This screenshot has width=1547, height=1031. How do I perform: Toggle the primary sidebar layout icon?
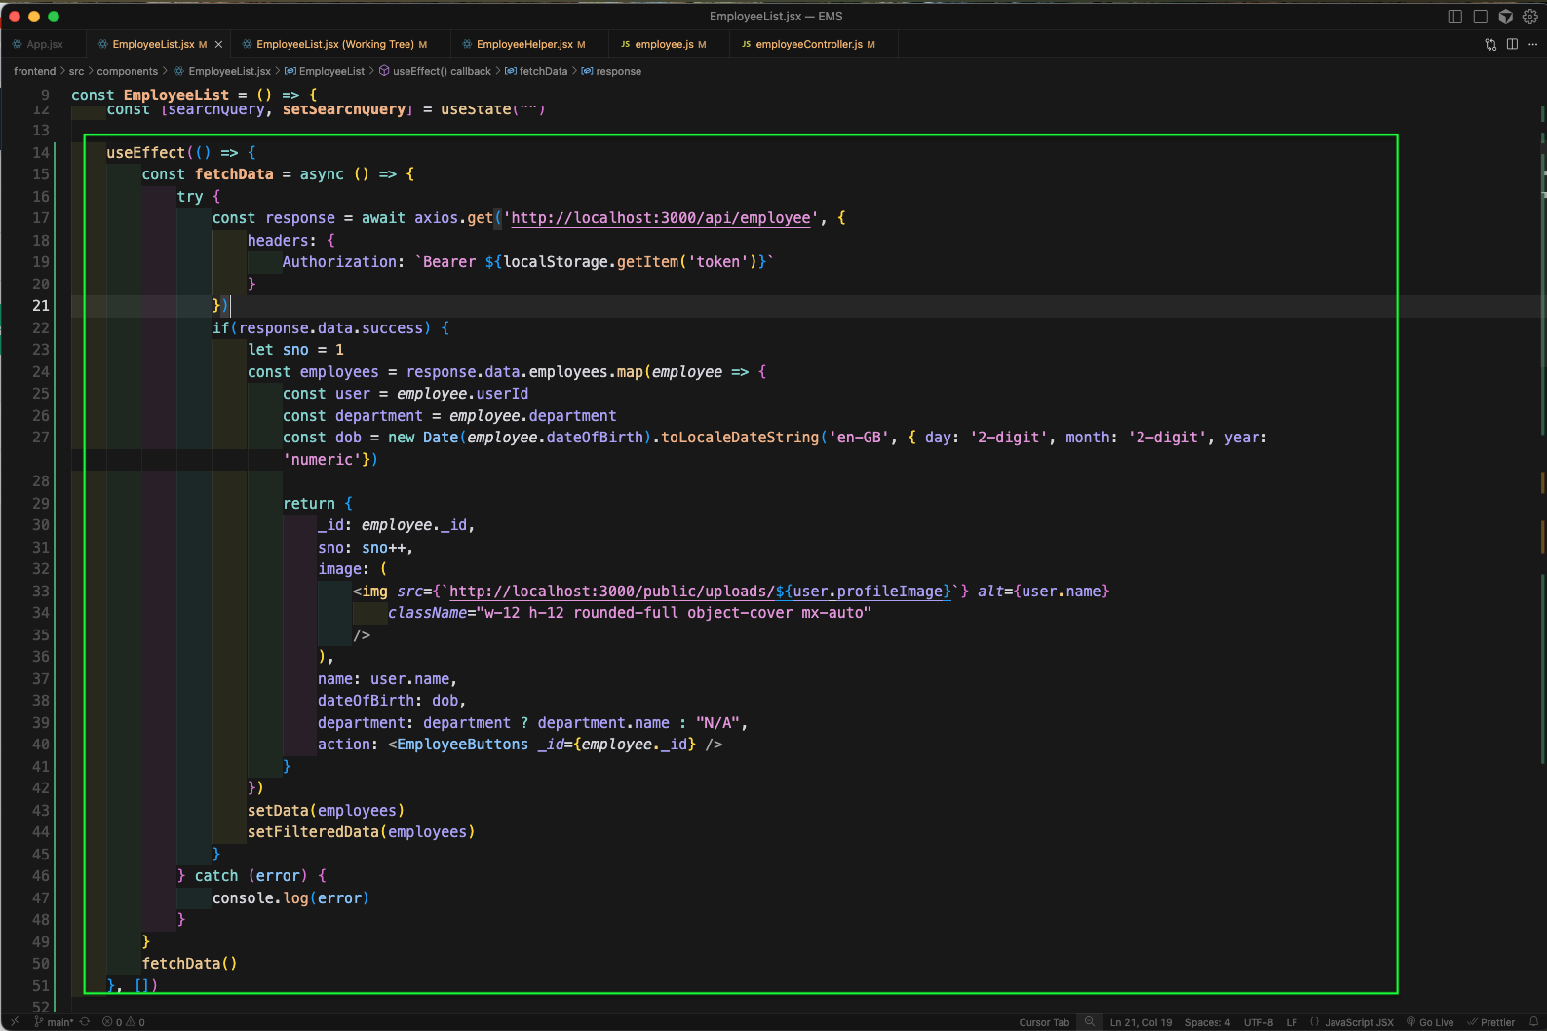pyautogui.click(x=1454, y=17)
